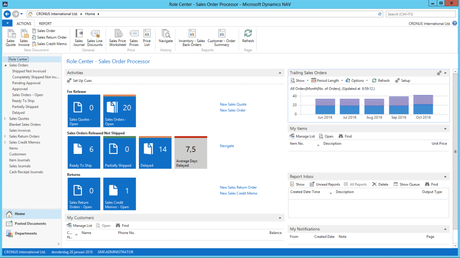Expand the Sales Quotes tree node
The width and height of the screenshot is (460, 258).
coord(5,119)
